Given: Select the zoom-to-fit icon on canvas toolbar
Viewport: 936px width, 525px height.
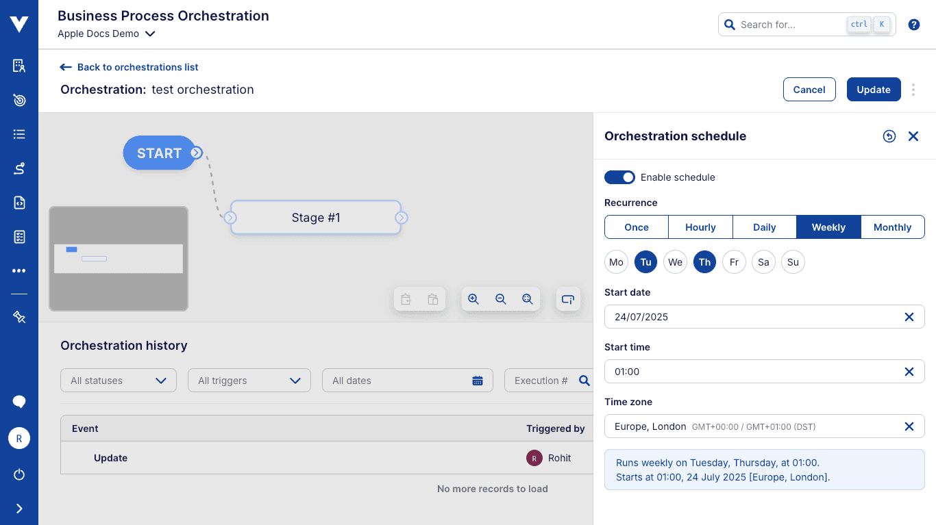Looking at the screenshot, I should (528, 299).
